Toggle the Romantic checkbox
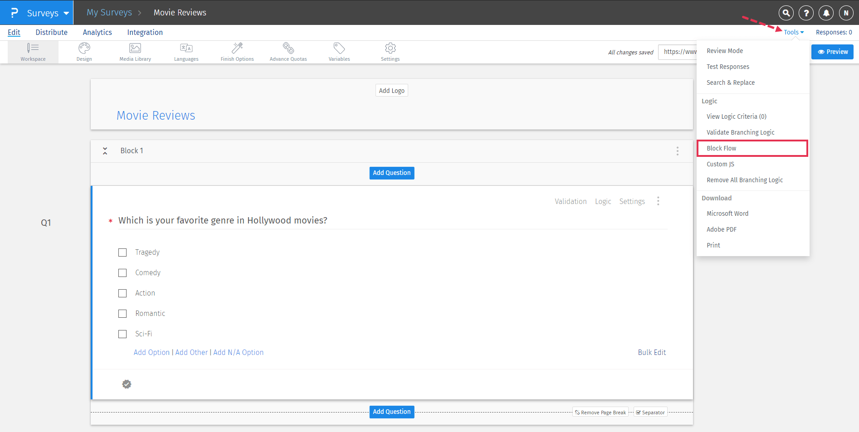859x432 pixels. [x=122, y=314]
